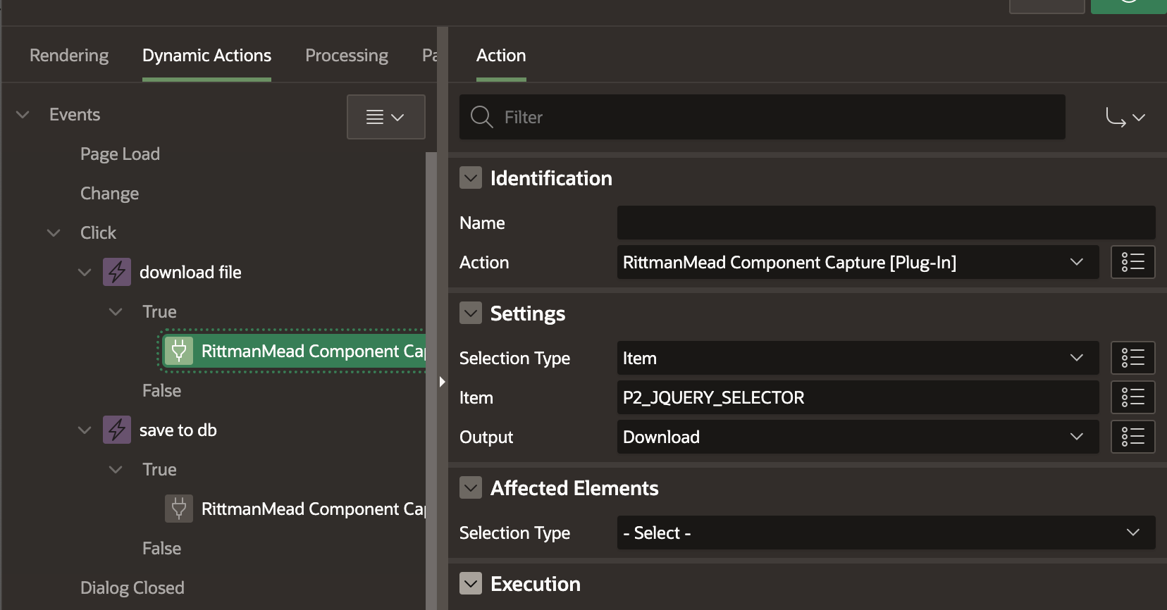This screenshot has width=1167, height=610.
Task: Open quick pick list beside Action
Action: tap(1133, 262)
